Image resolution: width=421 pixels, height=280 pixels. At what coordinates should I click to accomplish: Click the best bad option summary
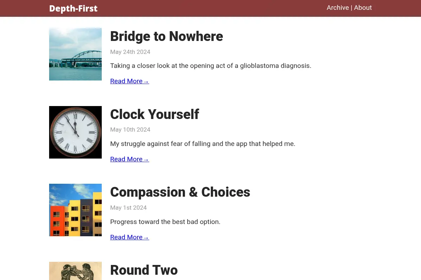165,222
